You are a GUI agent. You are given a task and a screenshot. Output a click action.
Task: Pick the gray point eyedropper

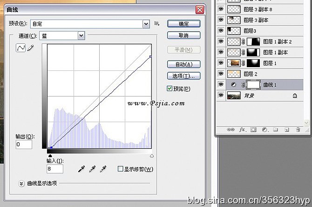pyautogui.click(x=92, y=169)
